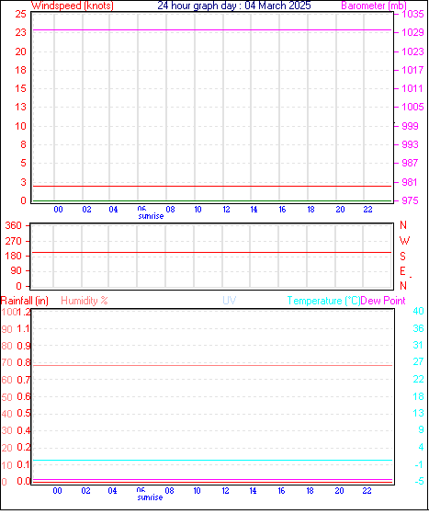
Task: Click the -1 degree temperature axis value
Action: [419, 464]
